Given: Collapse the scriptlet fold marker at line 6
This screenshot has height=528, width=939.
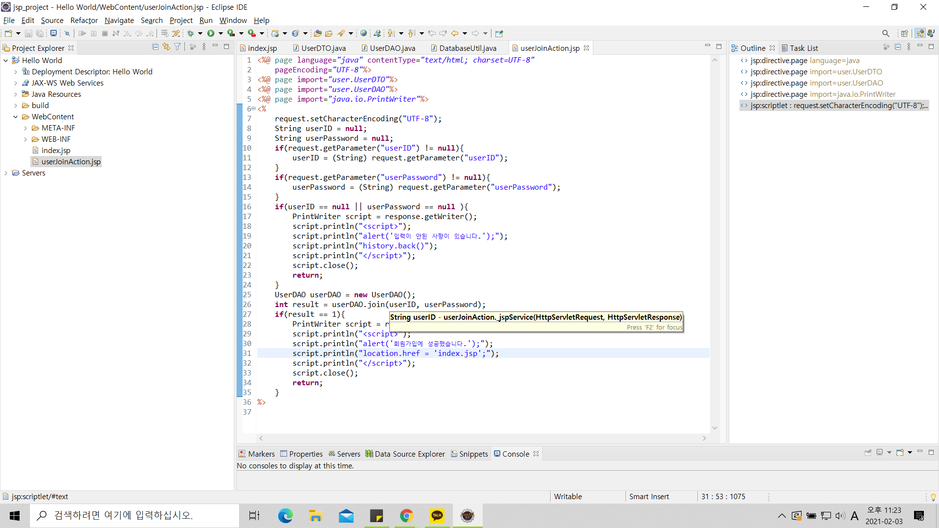Looking at the screenshot, I should 253,109.
